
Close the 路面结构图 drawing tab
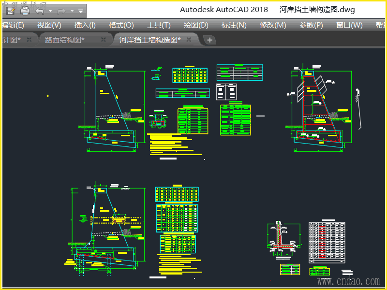click(104, 40)
